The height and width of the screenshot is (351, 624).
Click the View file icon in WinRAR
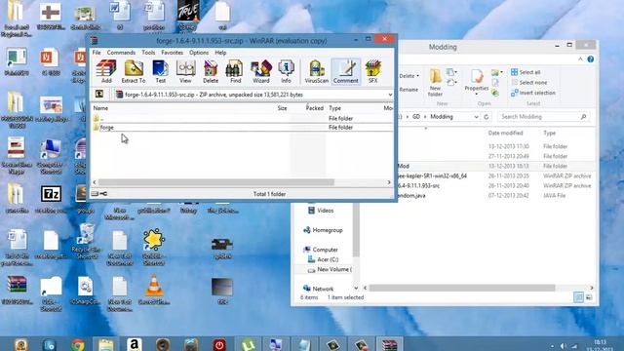click(185, 71)
